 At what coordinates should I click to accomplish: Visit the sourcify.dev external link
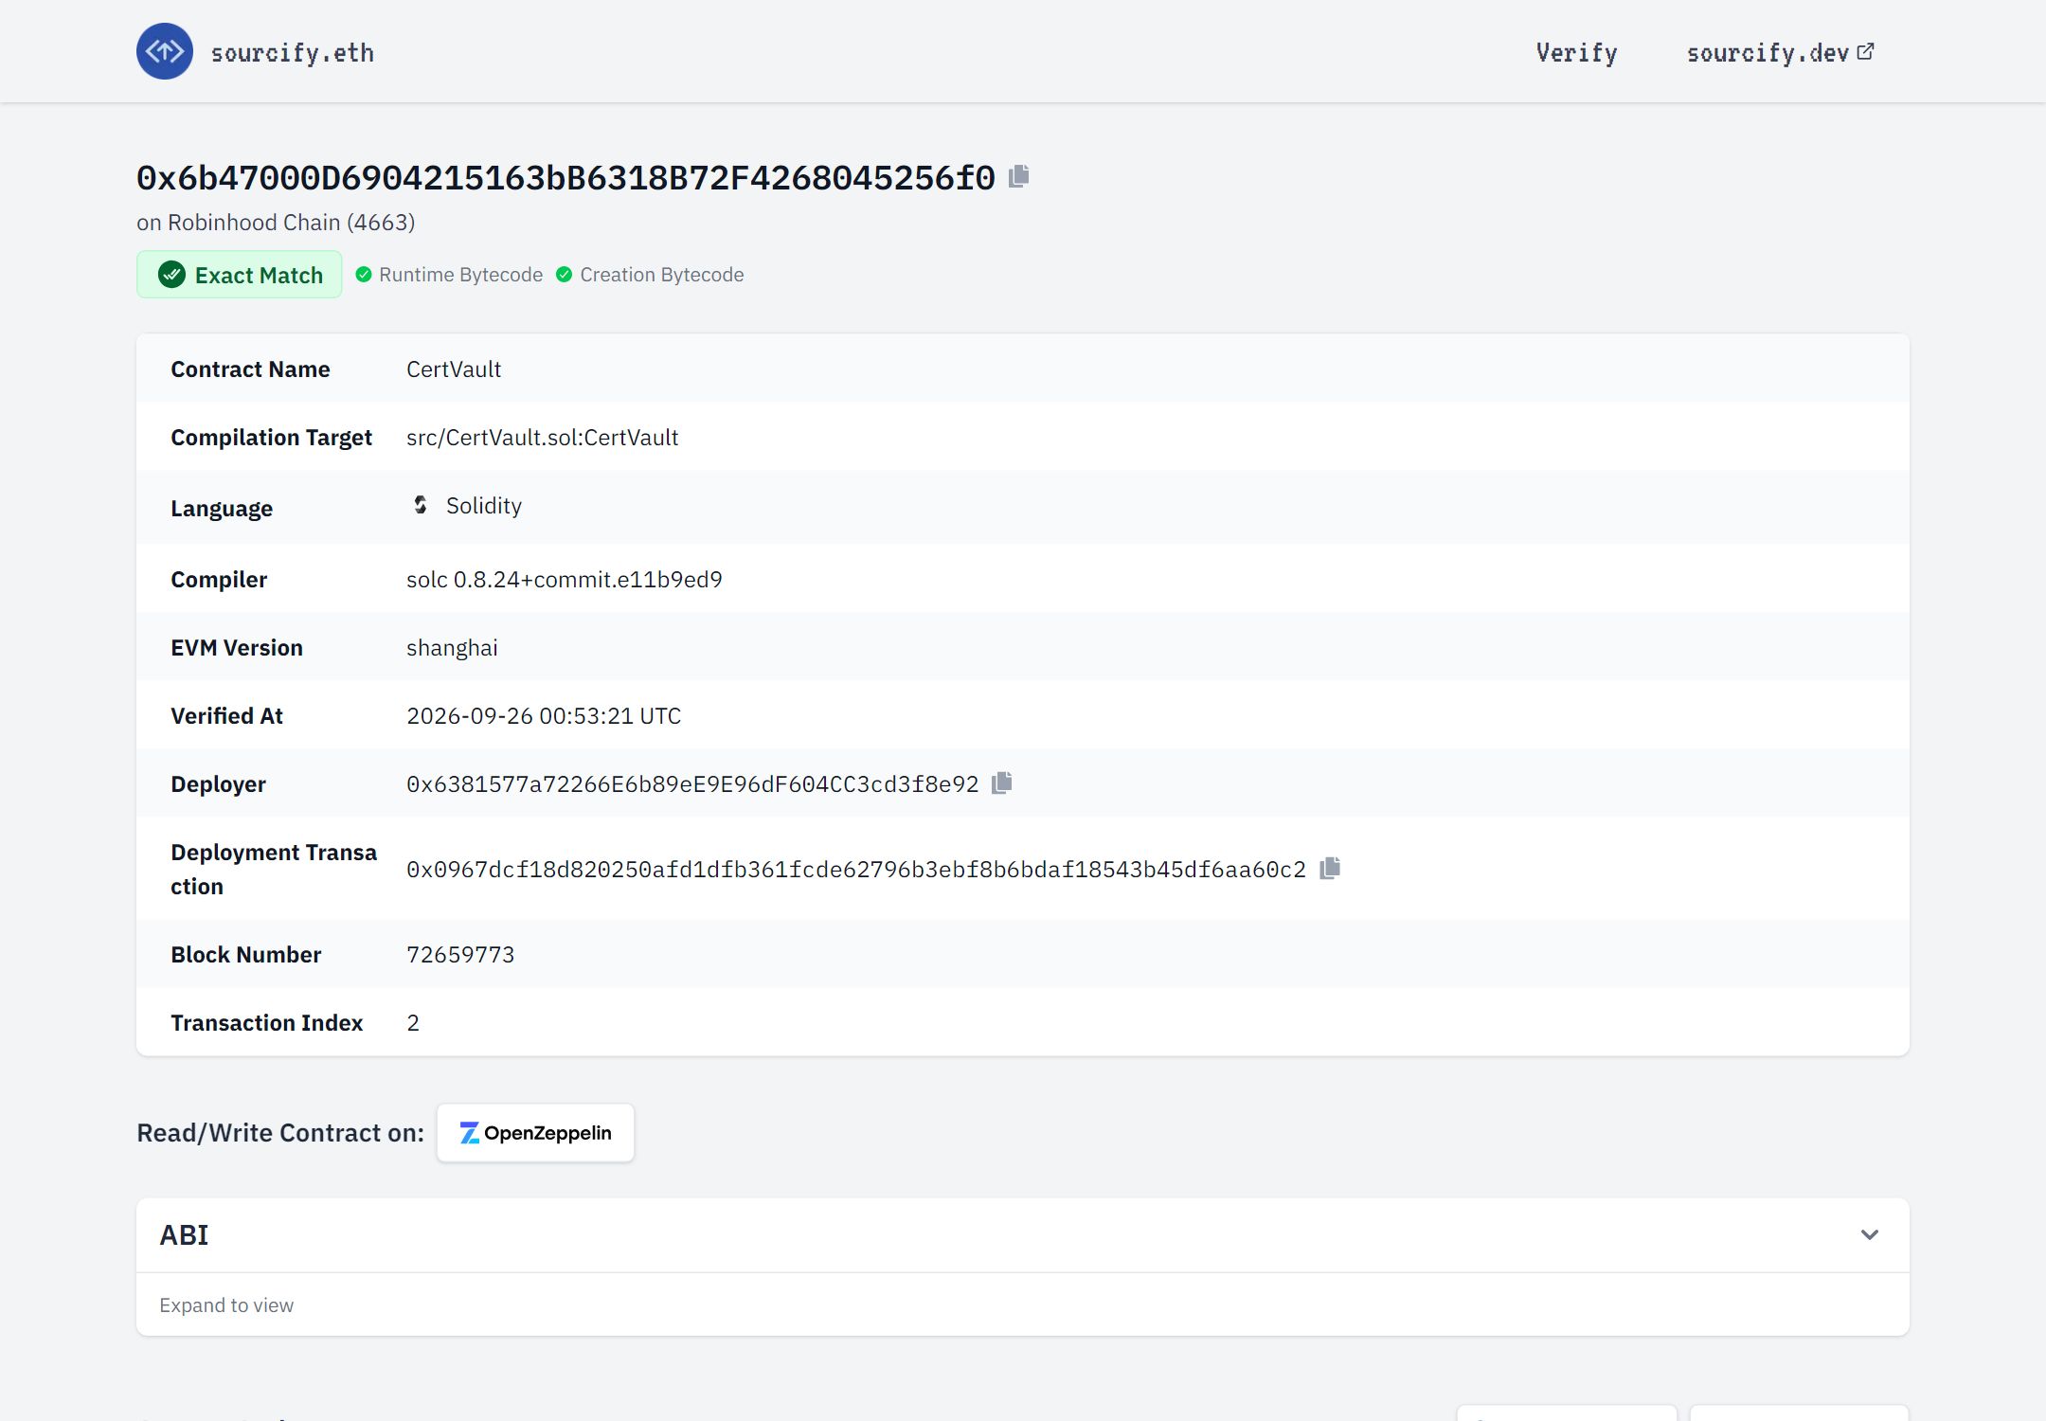(x=1780, y=53)
